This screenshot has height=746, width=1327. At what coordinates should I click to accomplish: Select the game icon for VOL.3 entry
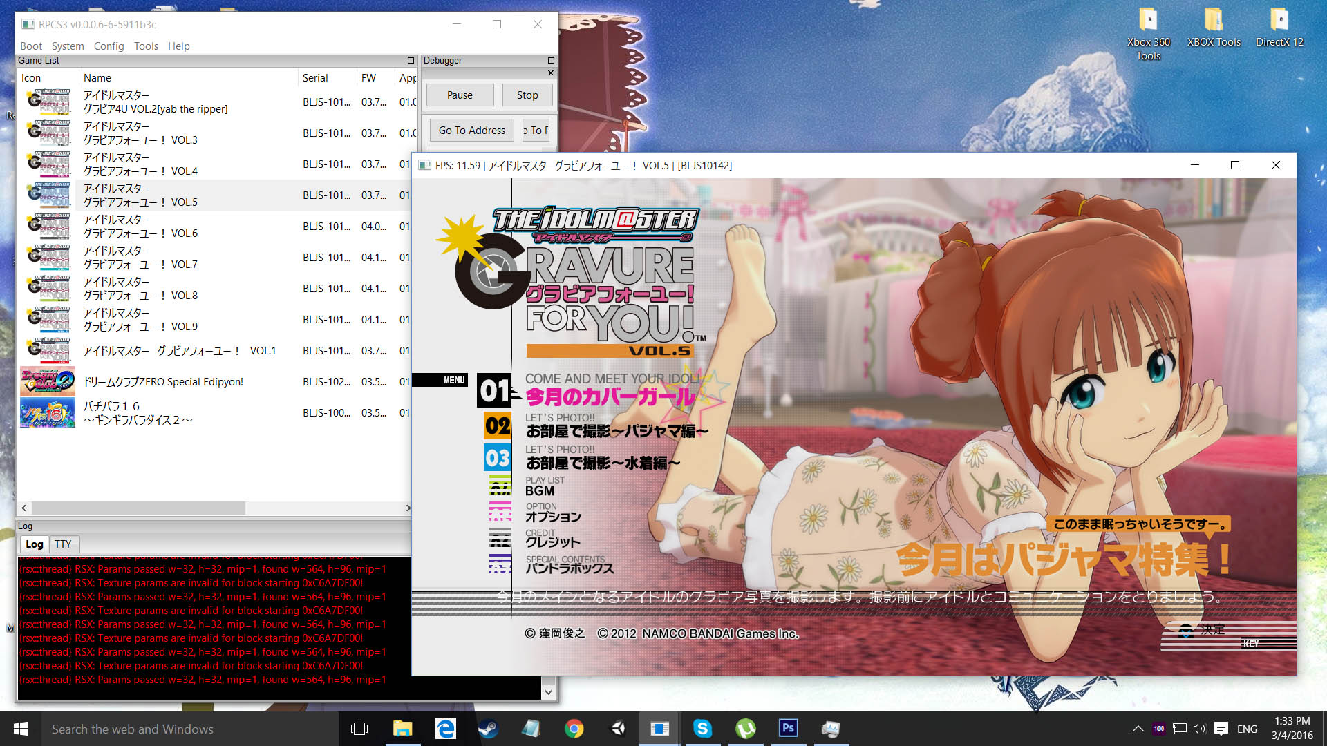[48, 133]
